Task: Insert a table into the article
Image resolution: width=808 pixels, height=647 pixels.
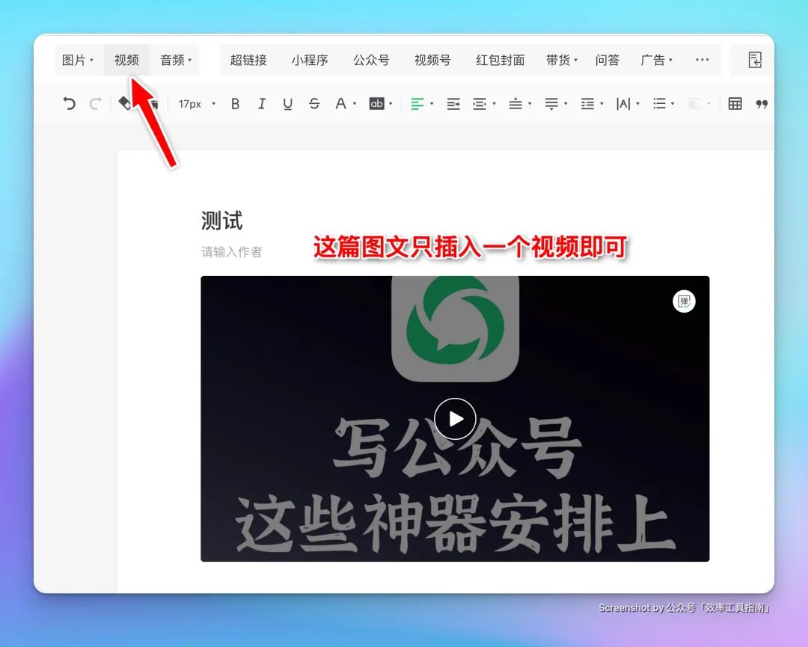Action: click(x=737, y=103)
